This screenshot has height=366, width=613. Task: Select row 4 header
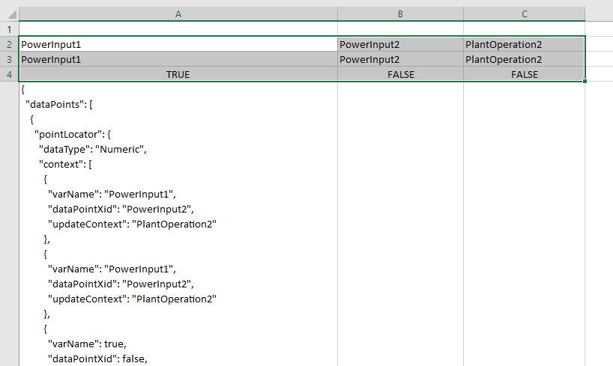(x=9, y=74)
